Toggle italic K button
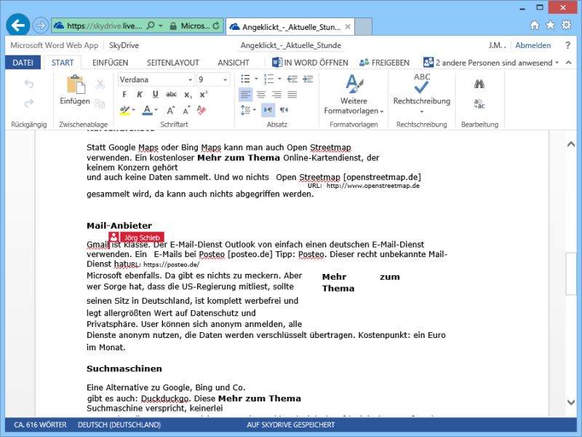582x437 pixels. click(x=140, y=95)
